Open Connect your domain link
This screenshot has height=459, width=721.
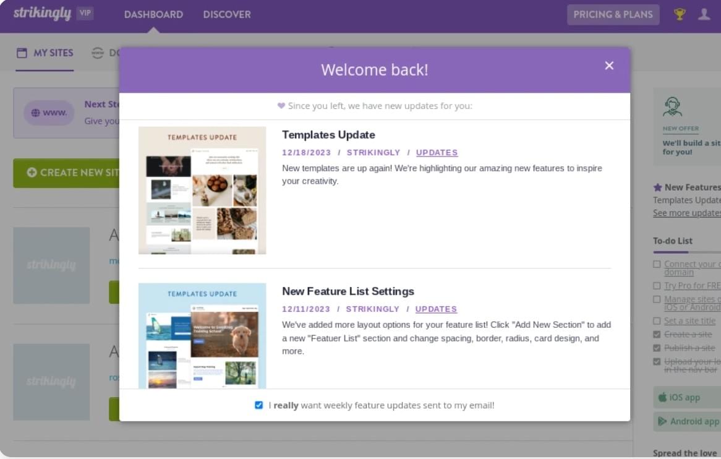click(693, 268)
